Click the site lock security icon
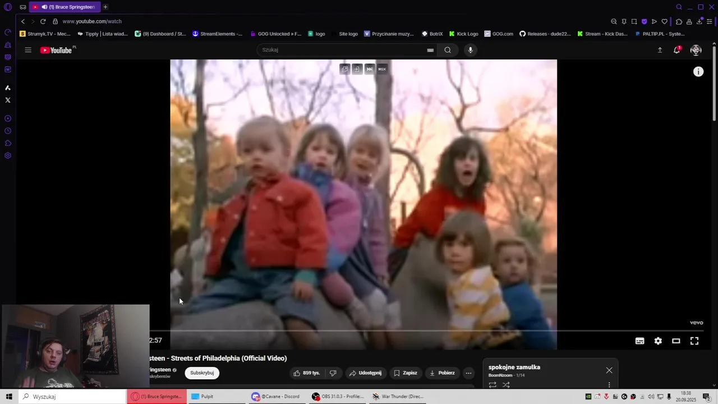 [55, 21]
